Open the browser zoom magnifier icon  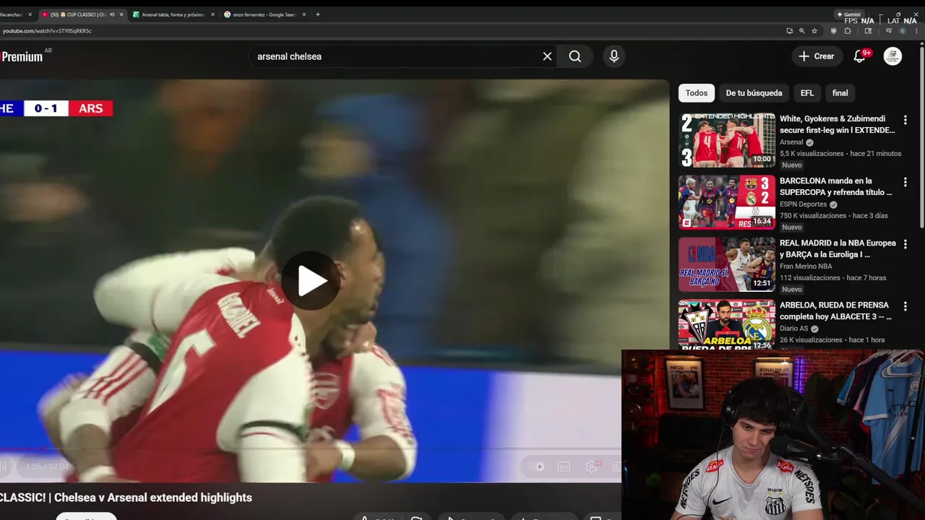coord(802,31)
